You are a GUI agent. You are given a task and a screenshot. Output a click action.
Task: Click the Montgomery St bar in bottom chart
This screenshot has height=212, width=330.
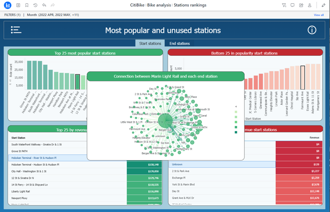pos(318,77)
